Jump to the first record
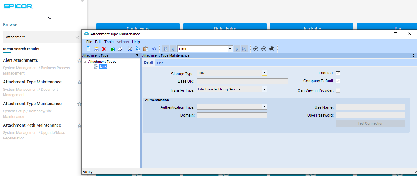Screen dimensions: 417x176 (165, 49)
